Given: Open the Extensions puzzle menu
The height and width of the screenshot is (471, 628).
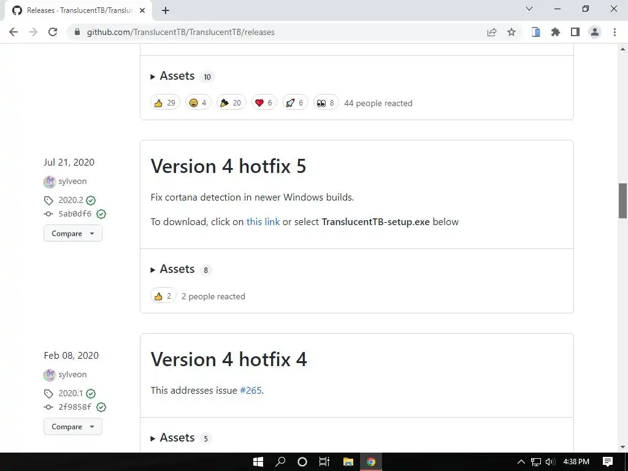Looking at the screenshot, I should tap(556, 32).
